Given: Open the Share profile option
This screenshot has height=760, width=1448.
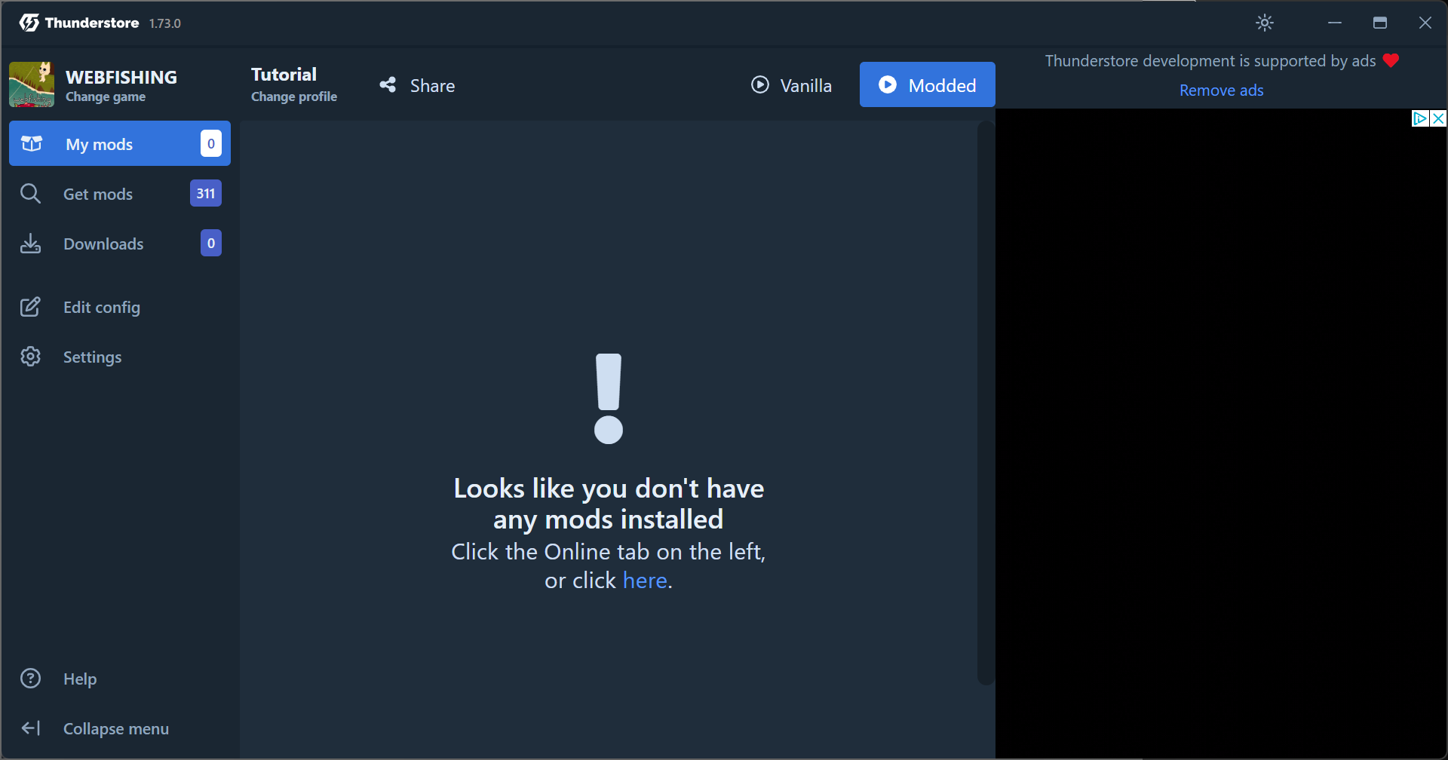Looking at the screenshot, I should (417, 85).
